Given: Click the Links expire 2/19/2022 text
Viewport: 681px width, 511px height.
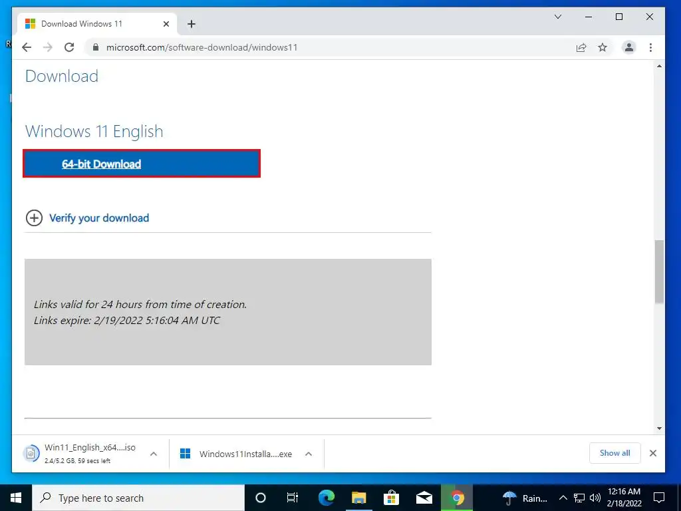Looking at the screenshot, I should (127, 320).
